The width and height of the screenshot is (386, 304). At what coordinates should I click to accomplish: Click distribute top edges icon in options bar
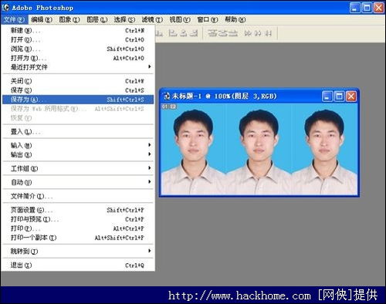[x=212, y=33]
